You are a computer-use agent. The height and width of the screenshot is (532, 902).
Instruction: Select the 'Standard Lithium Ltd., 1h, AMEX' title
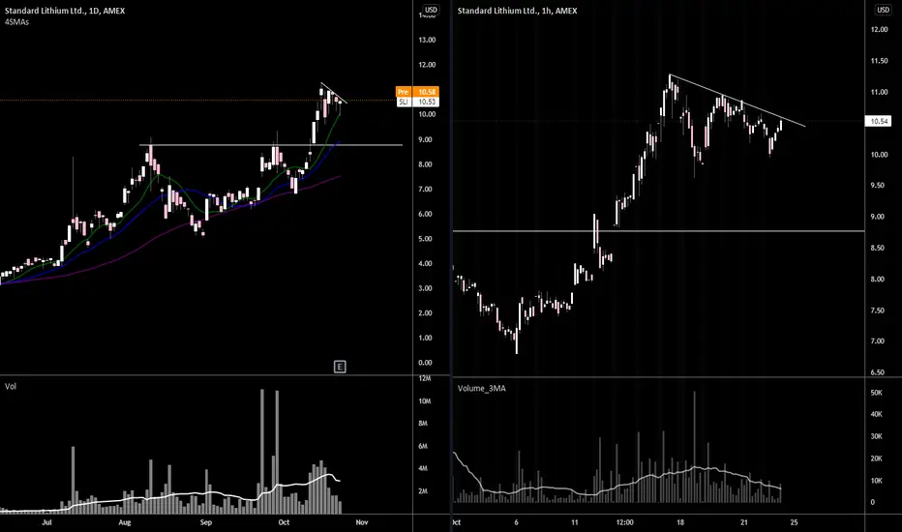517,11
